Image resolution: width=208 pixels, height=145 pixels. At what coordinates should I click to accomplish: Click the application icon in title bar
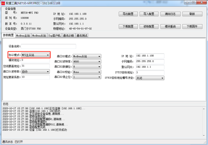click(3, 3)
